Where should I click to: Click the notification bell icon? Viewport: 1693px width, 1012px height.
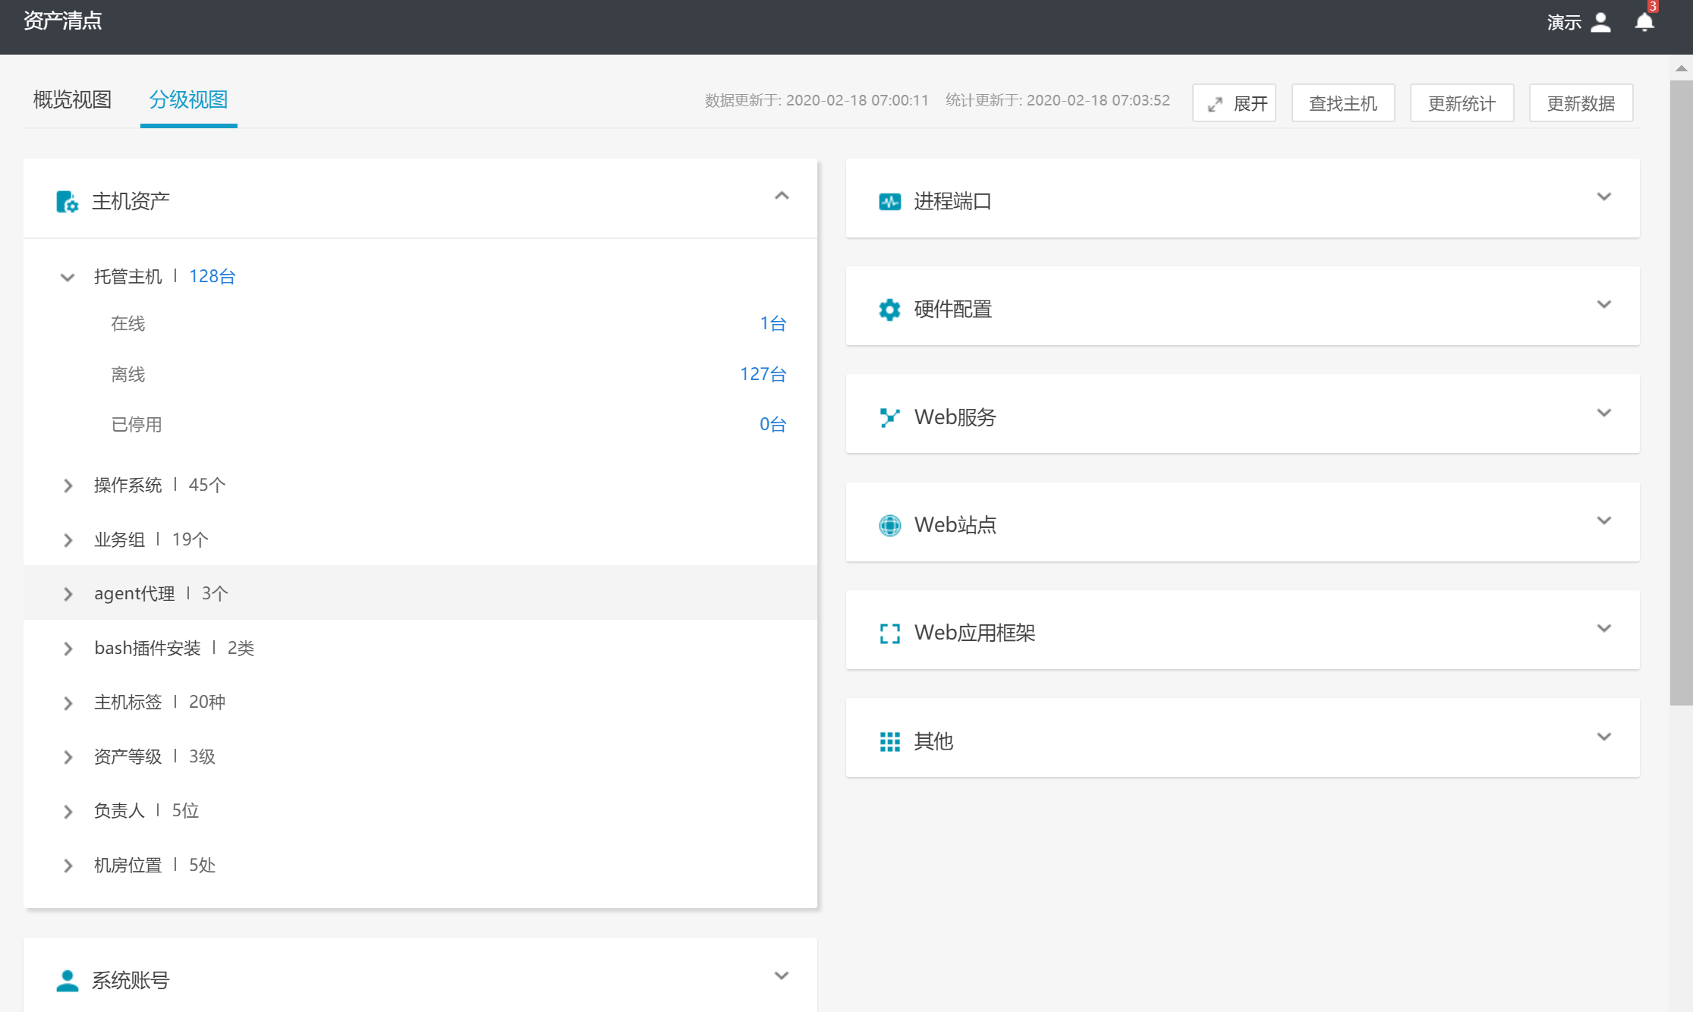1644,23
